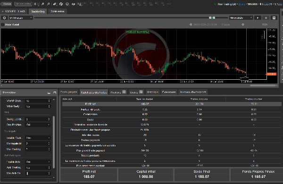Click the orange current price tag on the chart axis
283x184 pixels.
click(x=271, y=74)
